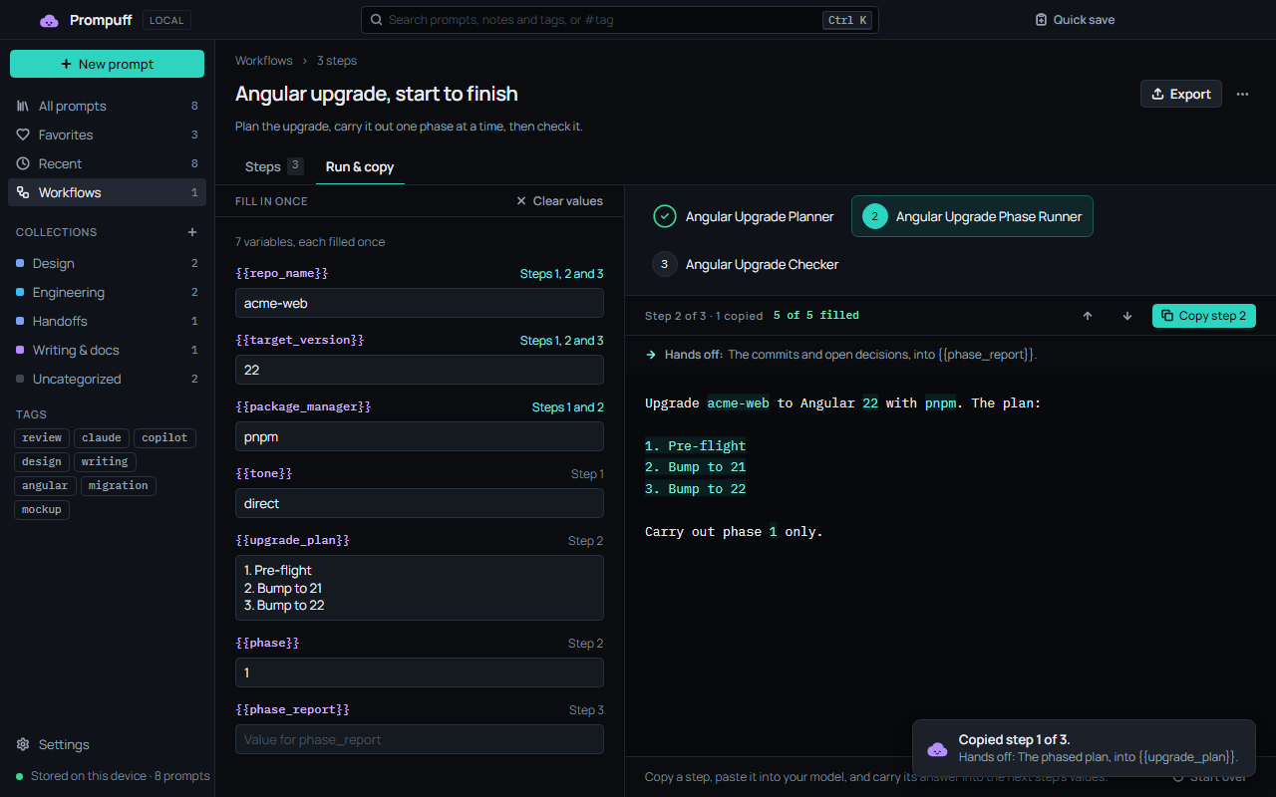Click the search magnifier icon

click(376, 20)
